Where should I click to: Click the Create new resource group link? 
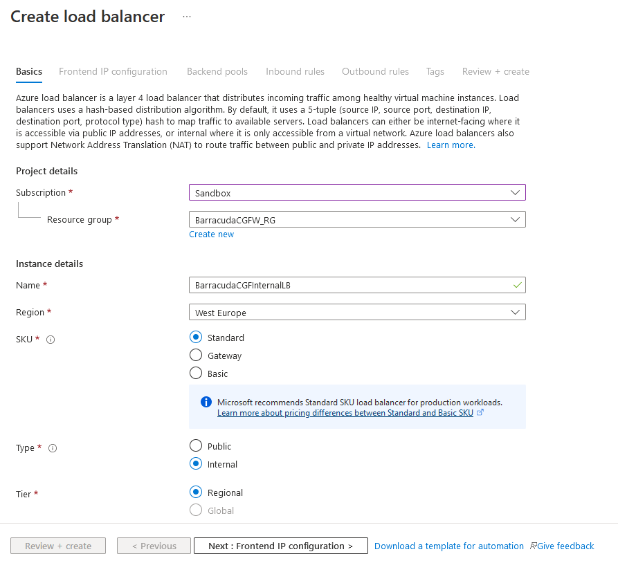pos(211,234)
